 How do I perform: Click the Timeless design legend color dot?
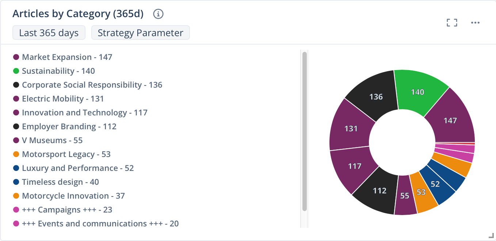coord(16,181)
